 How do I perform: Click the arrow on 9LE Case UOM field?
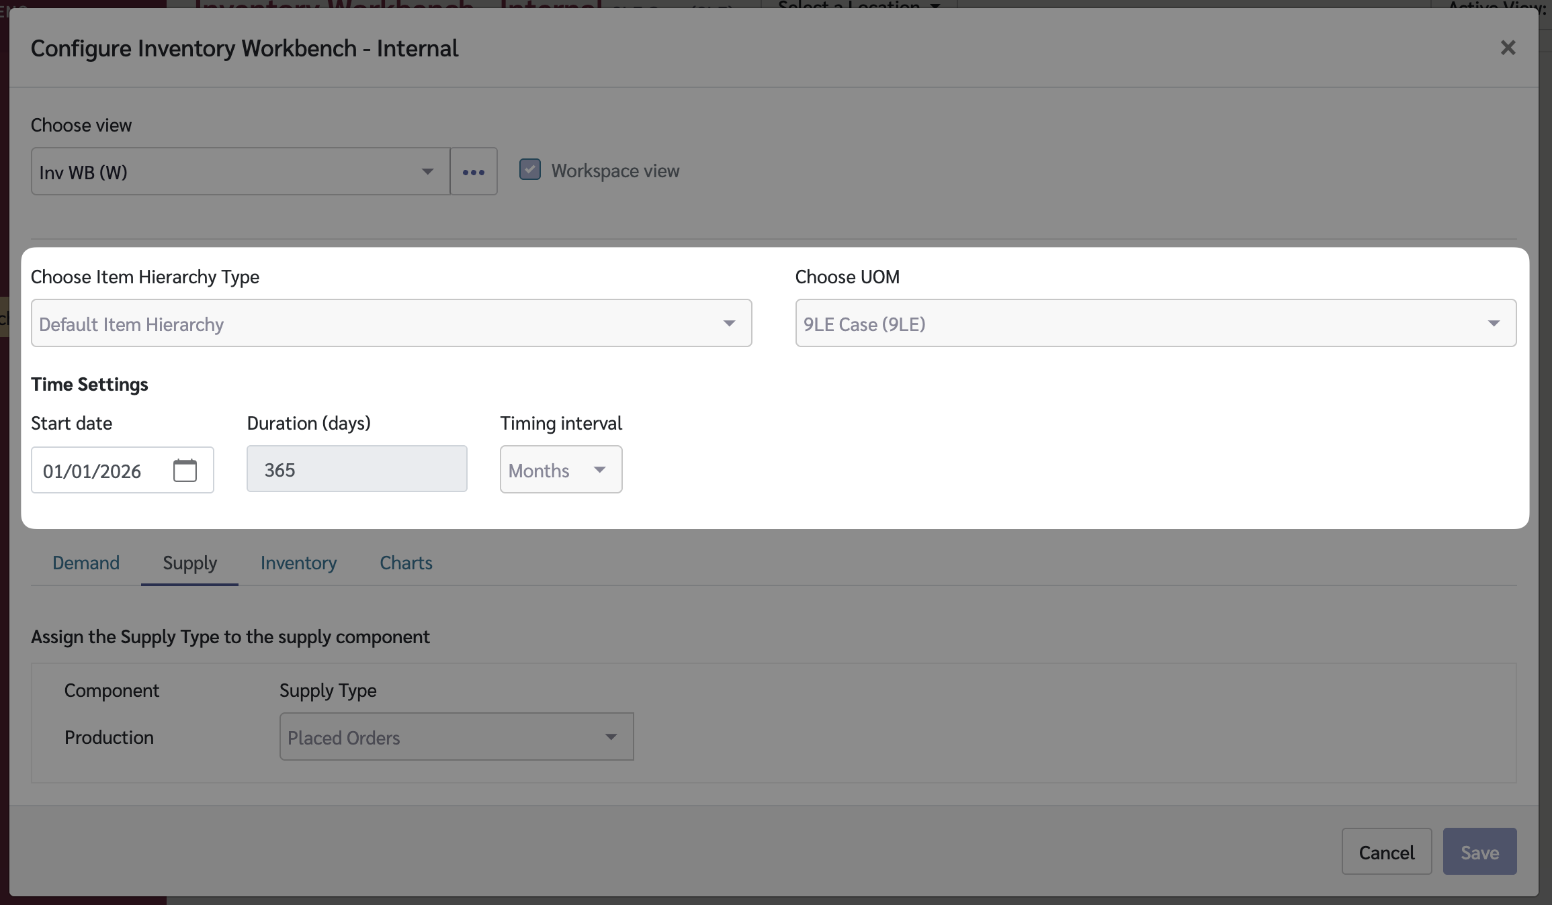click(x=1494, y=324)
